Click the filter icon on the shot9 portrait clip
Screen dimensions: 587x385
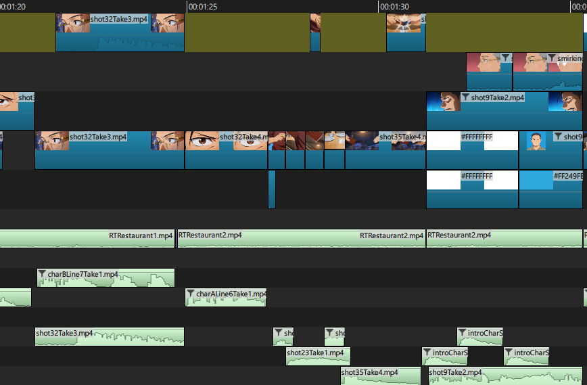558,136
